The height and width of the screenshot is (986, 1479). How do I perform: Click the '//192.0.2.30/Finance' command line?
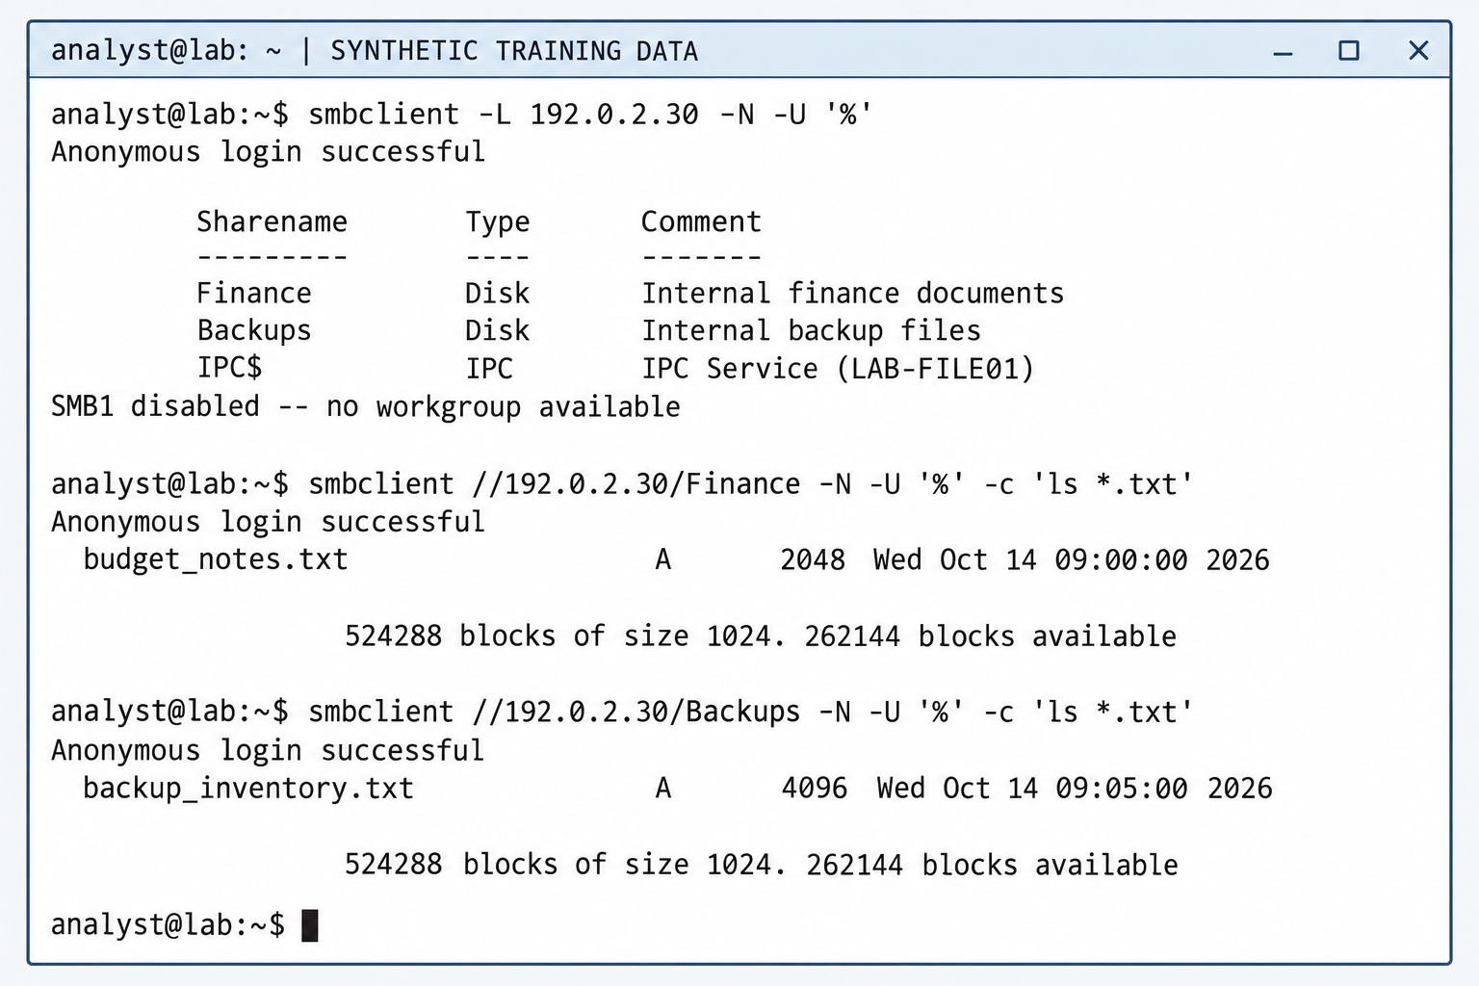coord(622,484)
